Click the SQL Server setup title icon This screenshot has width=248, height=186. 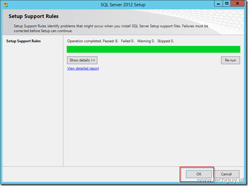(6, 5)
